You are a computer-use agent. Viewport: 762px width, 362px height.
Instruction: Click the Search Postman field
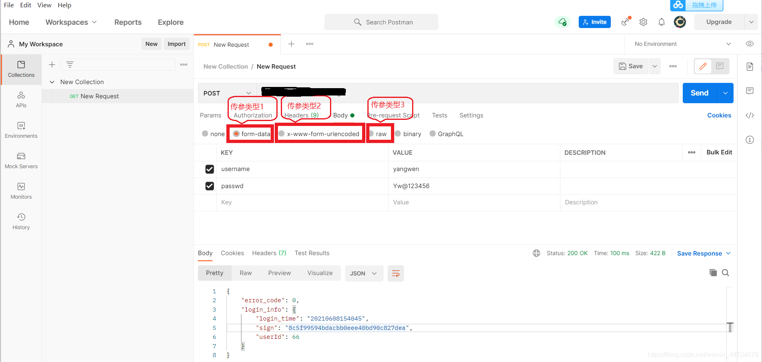tap(381, 22)
